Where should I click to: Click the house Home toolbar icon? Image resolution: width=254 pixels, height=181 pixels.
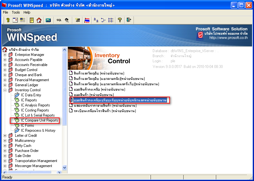39,20
